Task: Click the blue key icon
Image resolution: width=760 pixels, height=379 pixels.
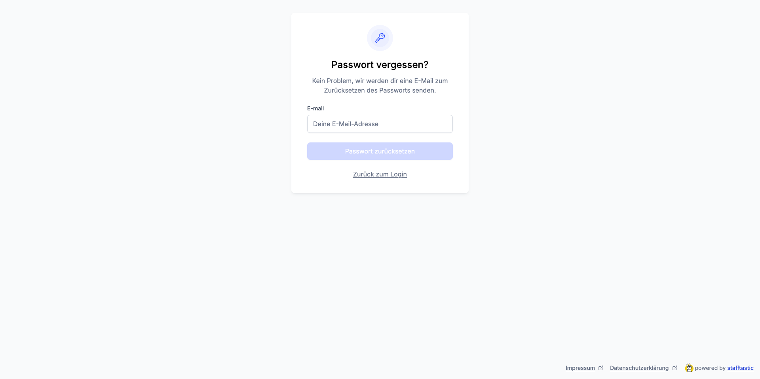Action: pyautogui.click(x=380, y=38)
